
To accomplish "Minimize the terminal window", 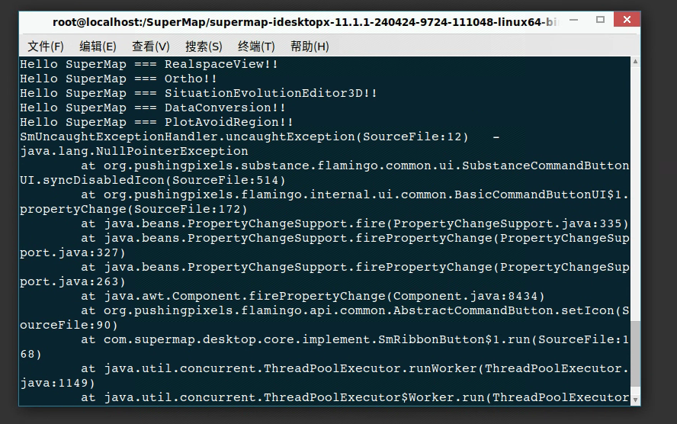I will click(x=574, y=20).
